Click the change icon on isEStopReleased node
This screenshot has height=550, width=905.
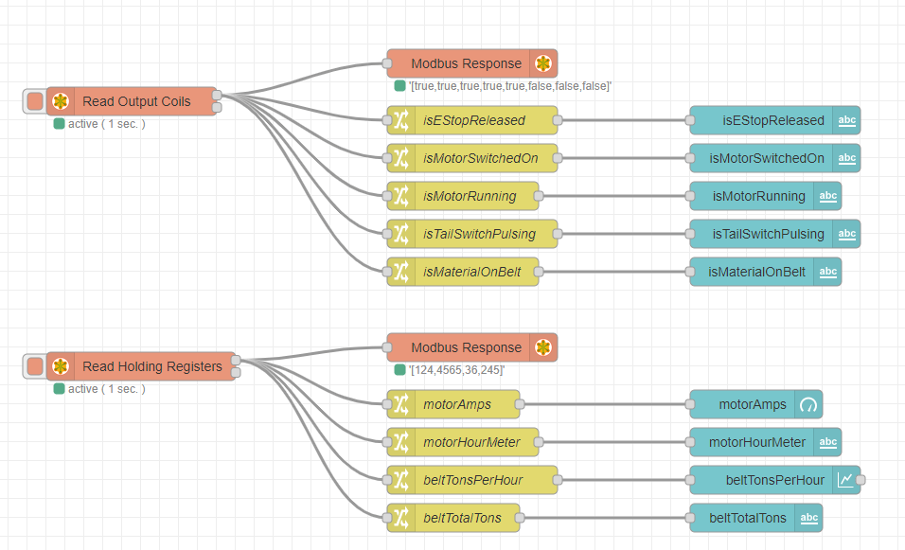[401, 120]
